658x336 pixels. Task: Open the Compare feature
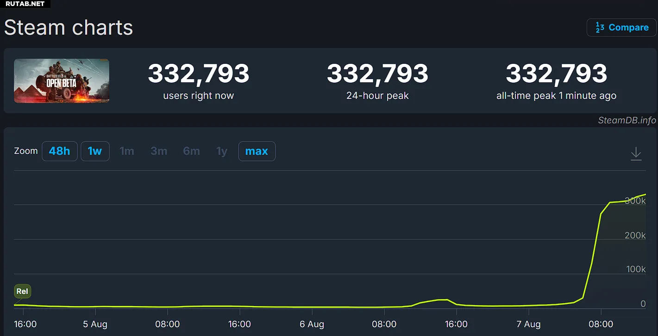click(621, 27)
